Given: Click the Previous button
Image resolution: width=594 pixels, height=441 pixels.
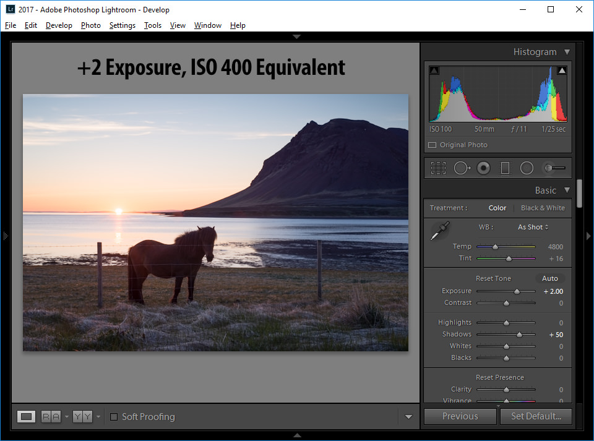Looking at the screenshot, I should (x=460, y=416).
